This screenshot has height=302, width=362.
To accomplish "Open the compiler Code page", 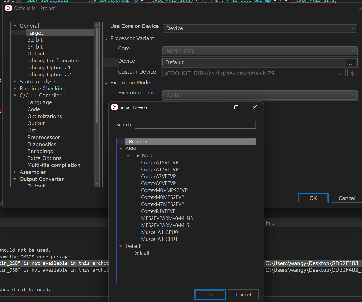I will point(34,109).
